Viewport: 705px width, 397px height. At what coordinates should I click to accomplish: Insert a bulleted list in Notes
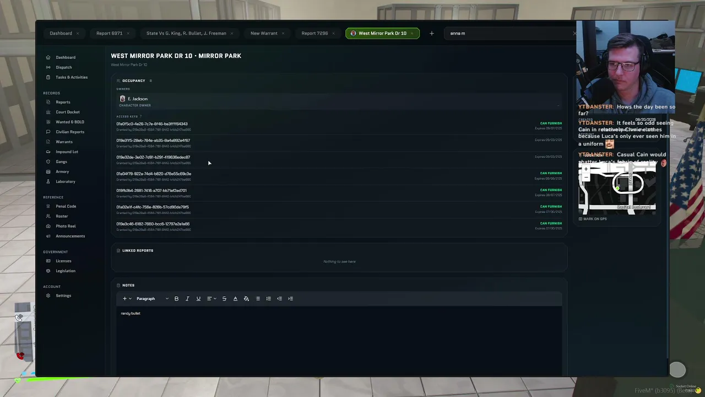[x=258, y=299]
